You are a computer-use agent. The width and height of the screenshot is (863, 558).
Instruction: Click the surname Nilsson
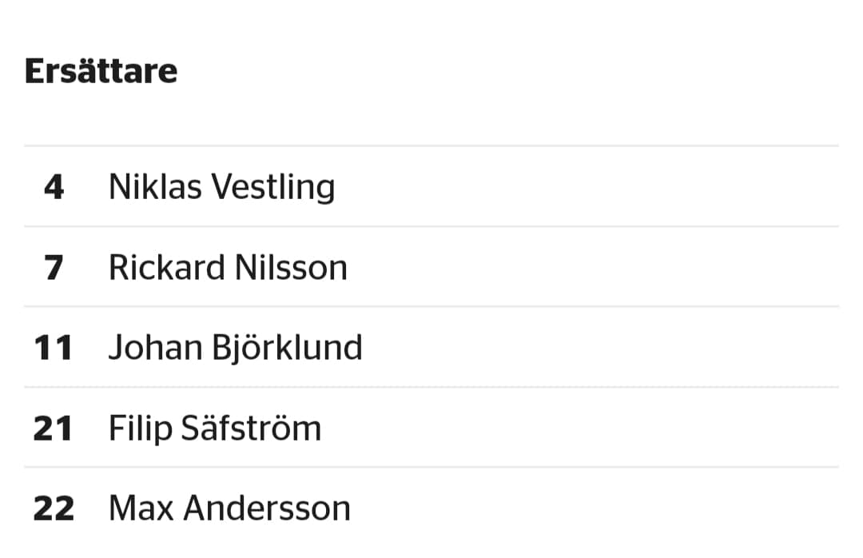(291, 268)
